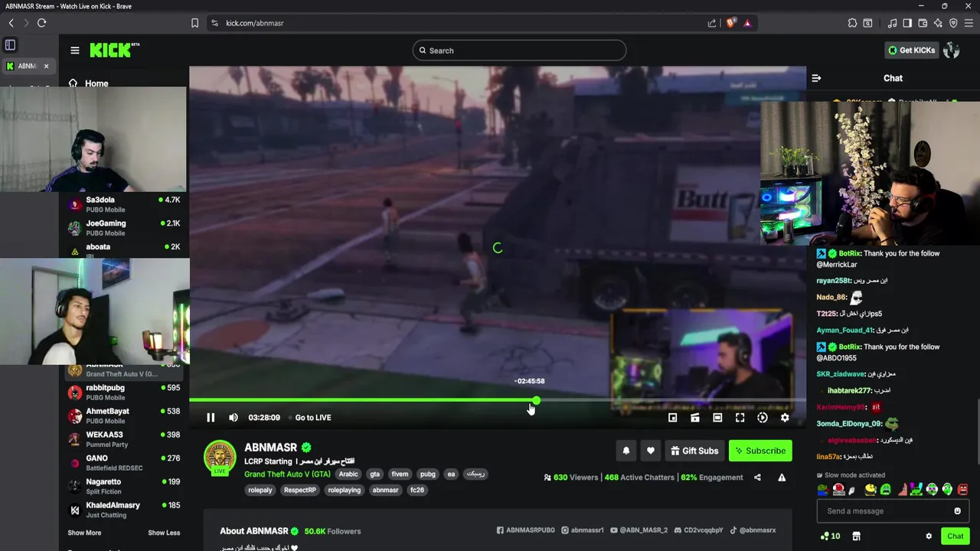The image size is (980, 551).
Task: Collapse sidebar list with Show Less
Action: click(x=164, y=533)
